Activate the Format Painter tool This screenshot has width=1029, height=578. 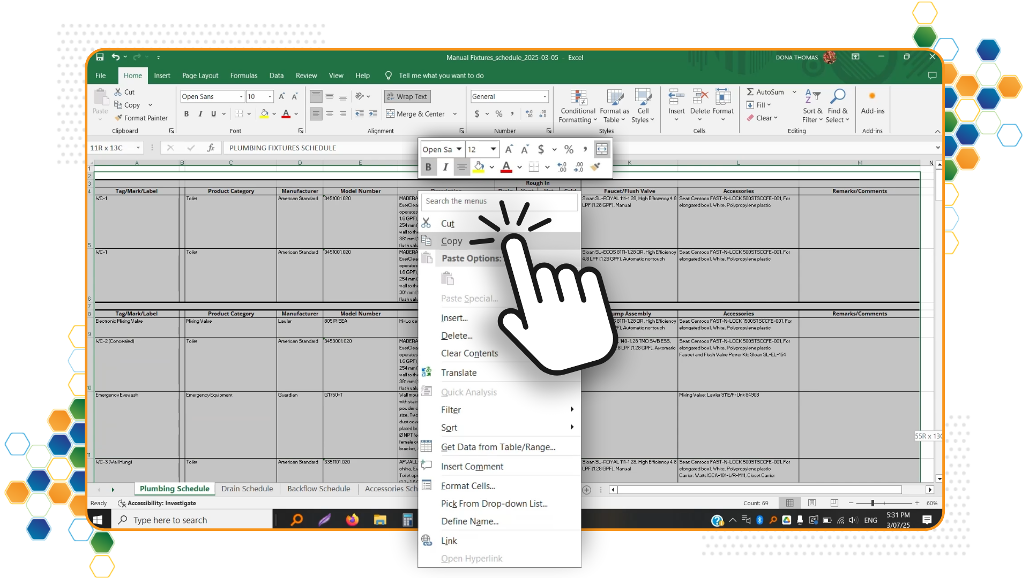141,118
